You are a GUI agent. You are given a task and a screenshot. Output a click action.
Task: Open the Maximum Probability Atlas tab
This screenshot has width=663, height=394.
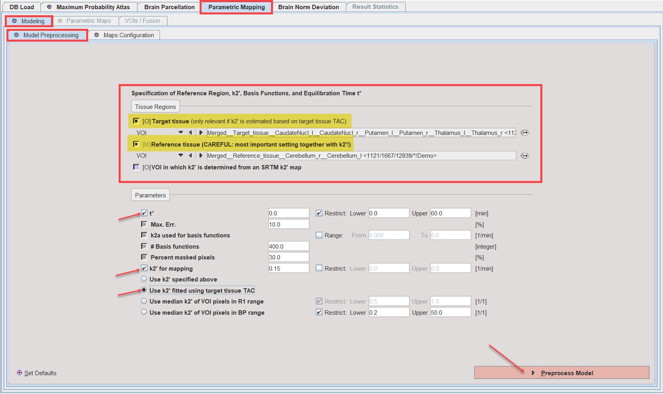(89, 7)
